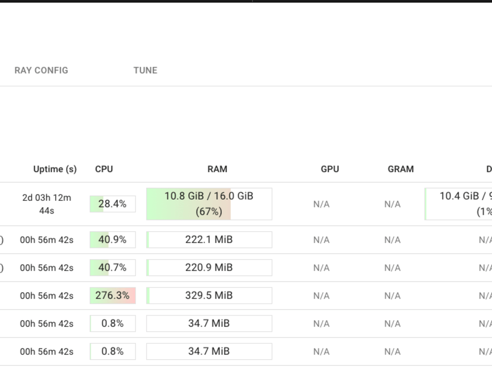Click the 222.1 MiB RAM bar

pyautogui.click(x=209, y=240)
